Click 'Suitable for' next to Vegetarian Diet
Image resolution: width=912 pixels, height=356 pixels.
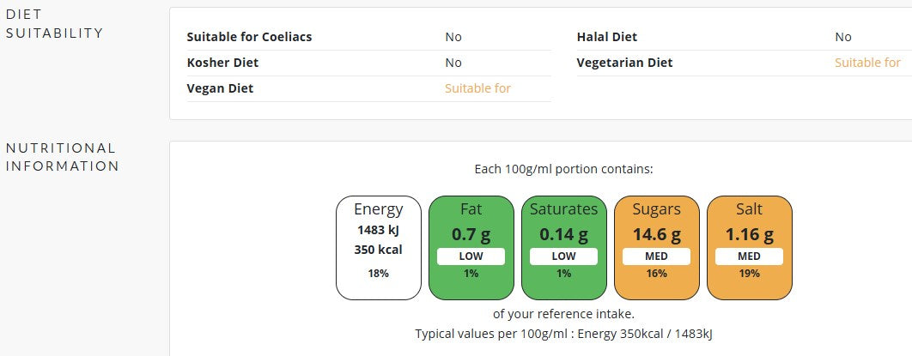pos(868,63)
